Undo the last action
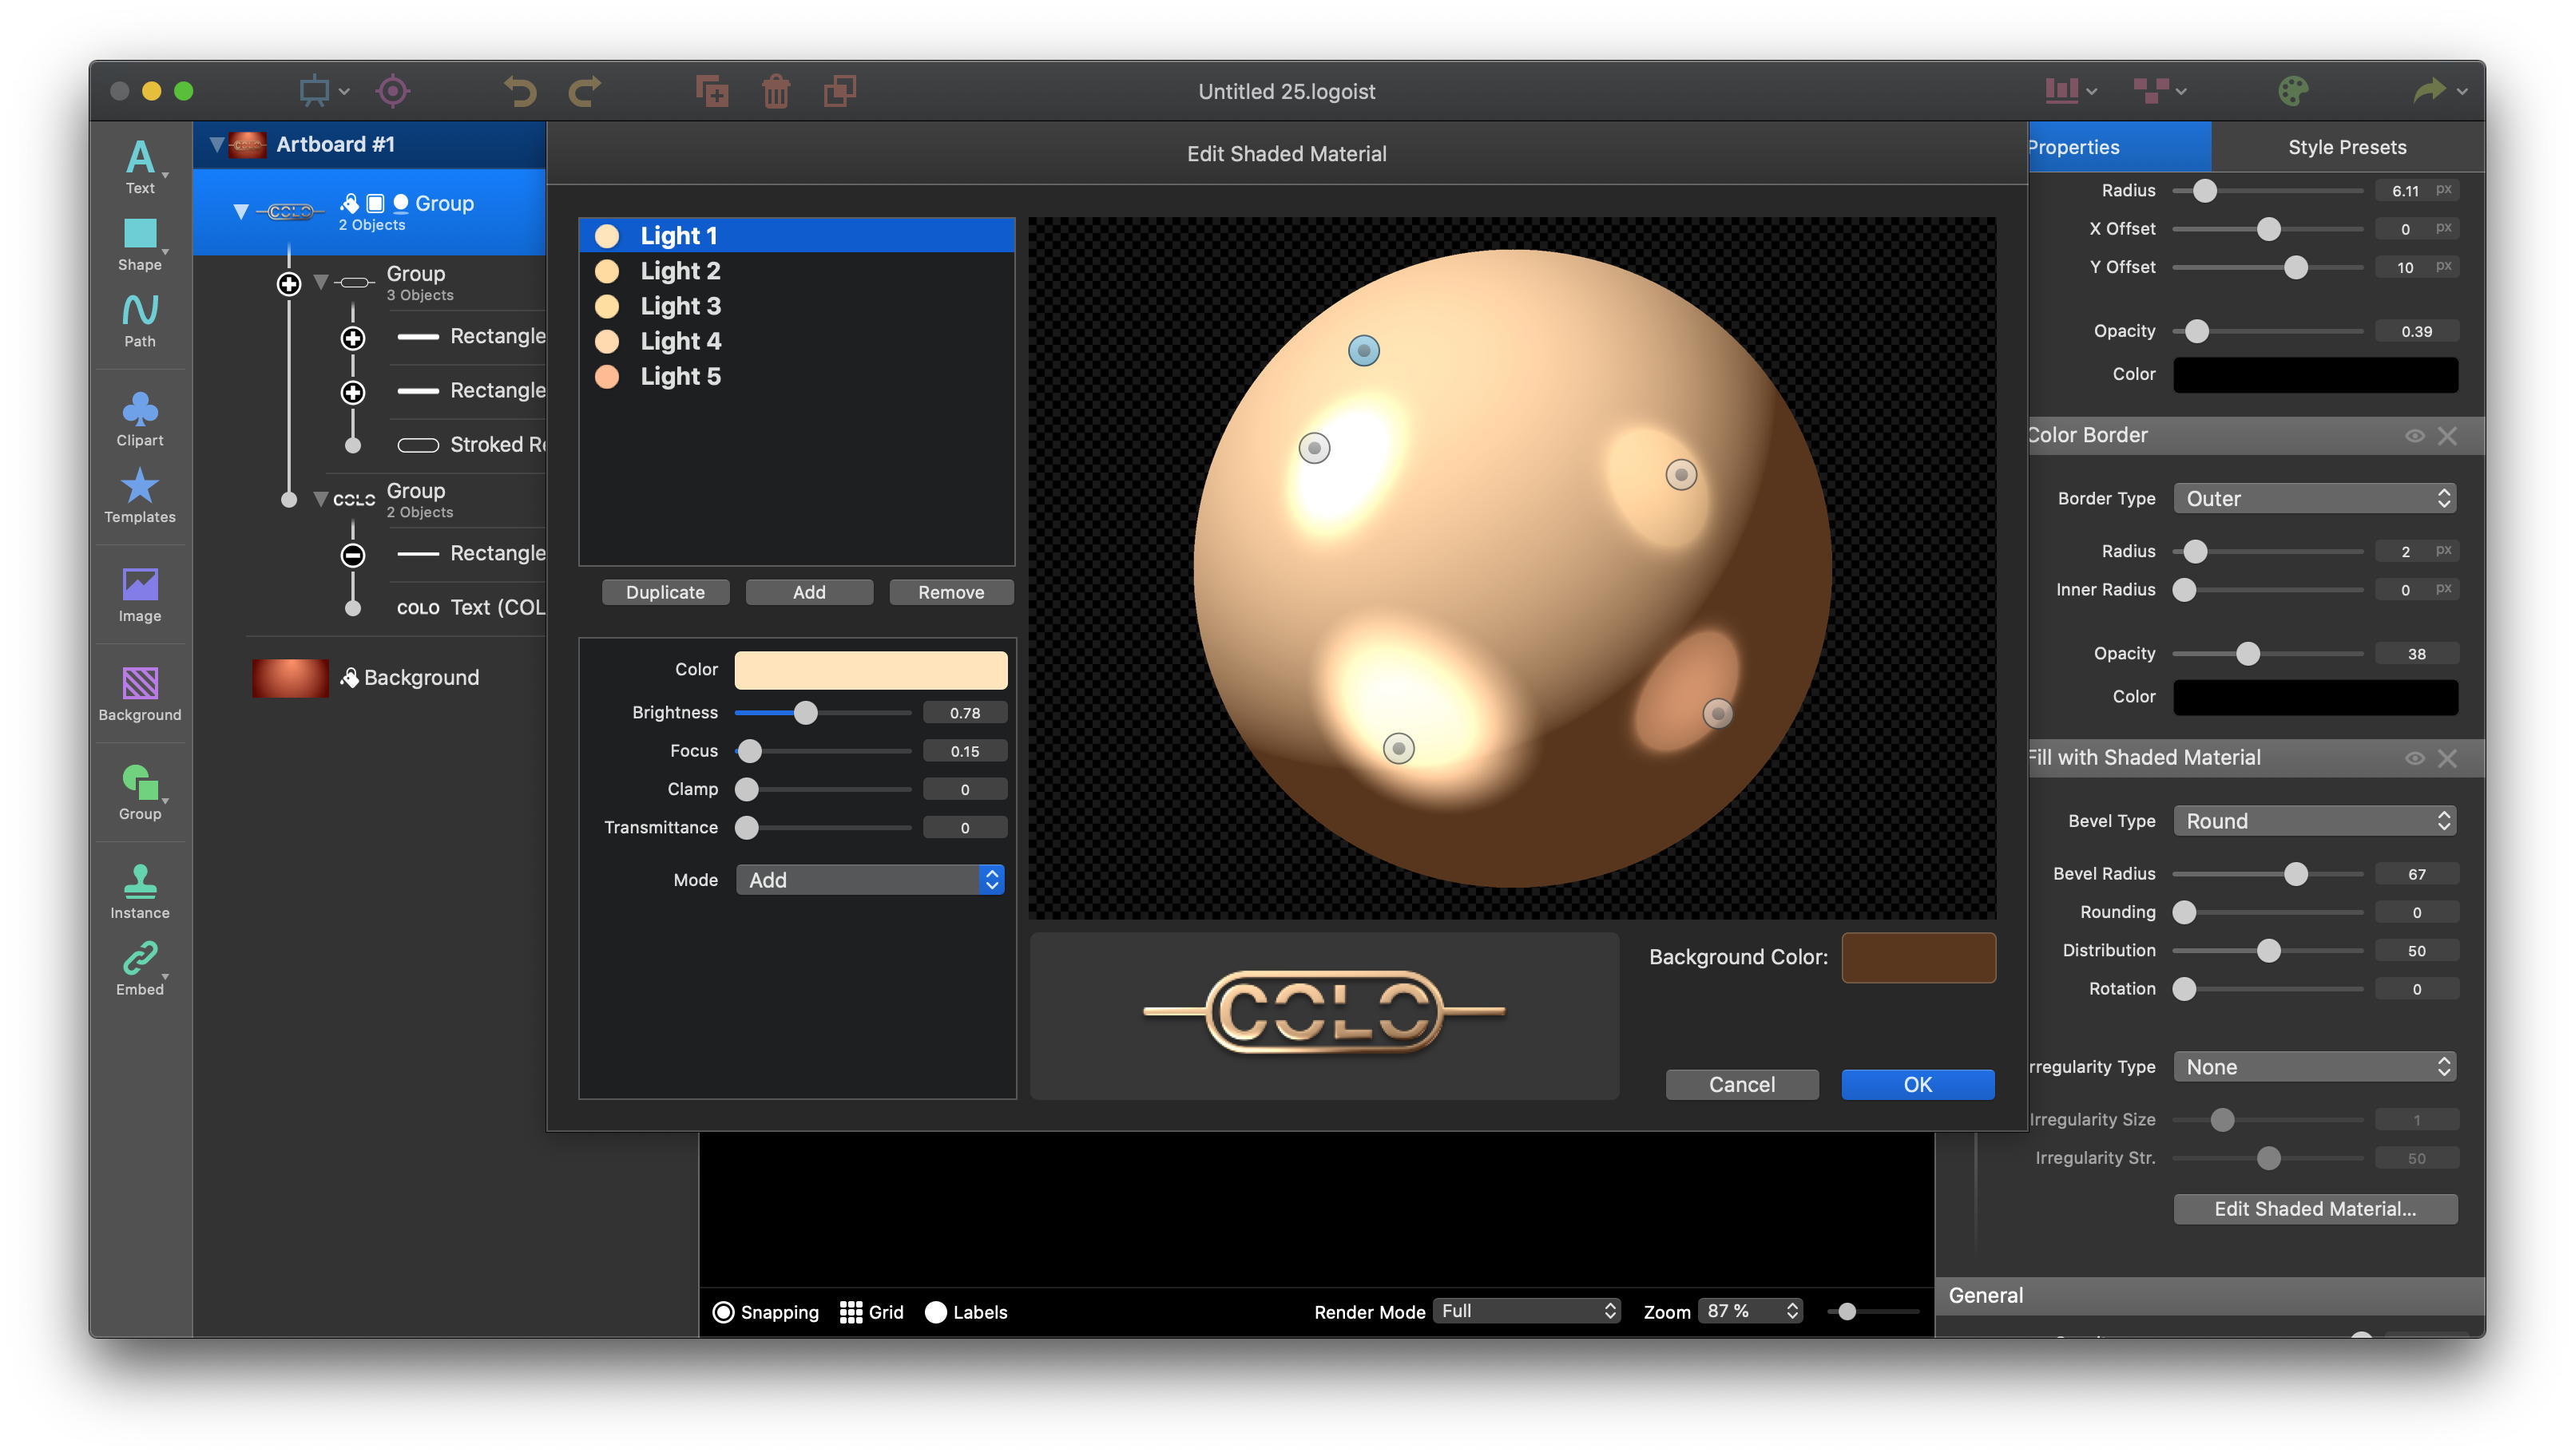This screenshot has width=2575, height=1456. pos(520,91)
